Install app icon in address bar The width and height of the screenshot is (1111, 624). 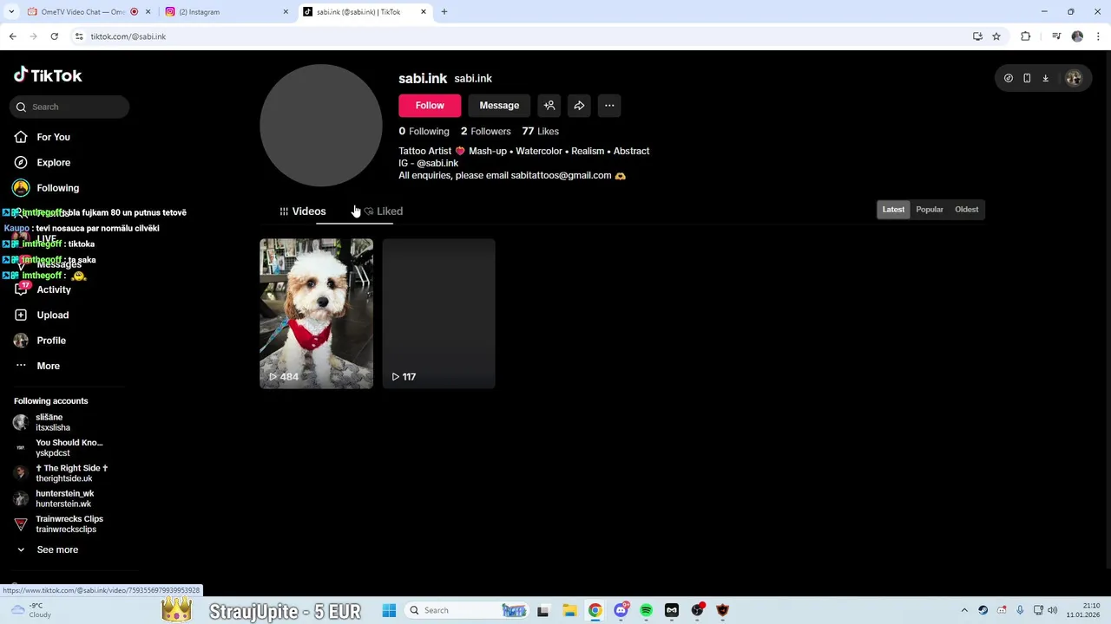click(x=977, y=36)
